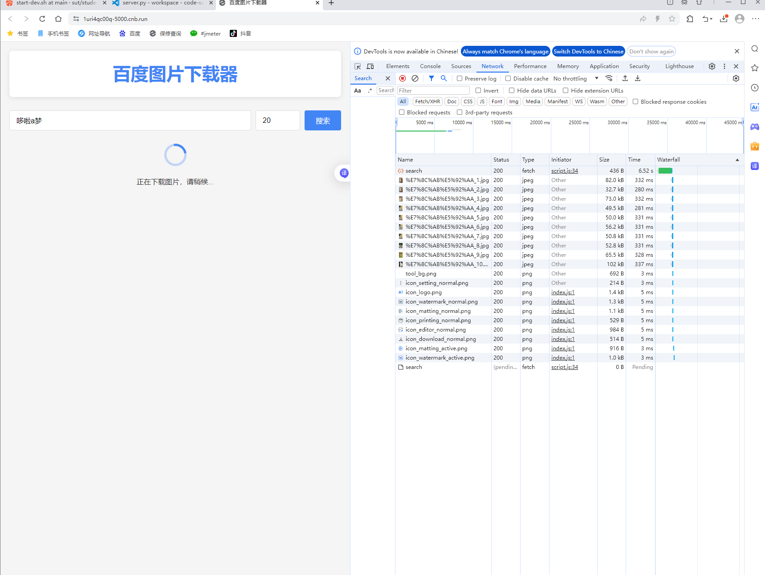Toggle match case Aa in search
765x575 pixels.
click(358, 90)
